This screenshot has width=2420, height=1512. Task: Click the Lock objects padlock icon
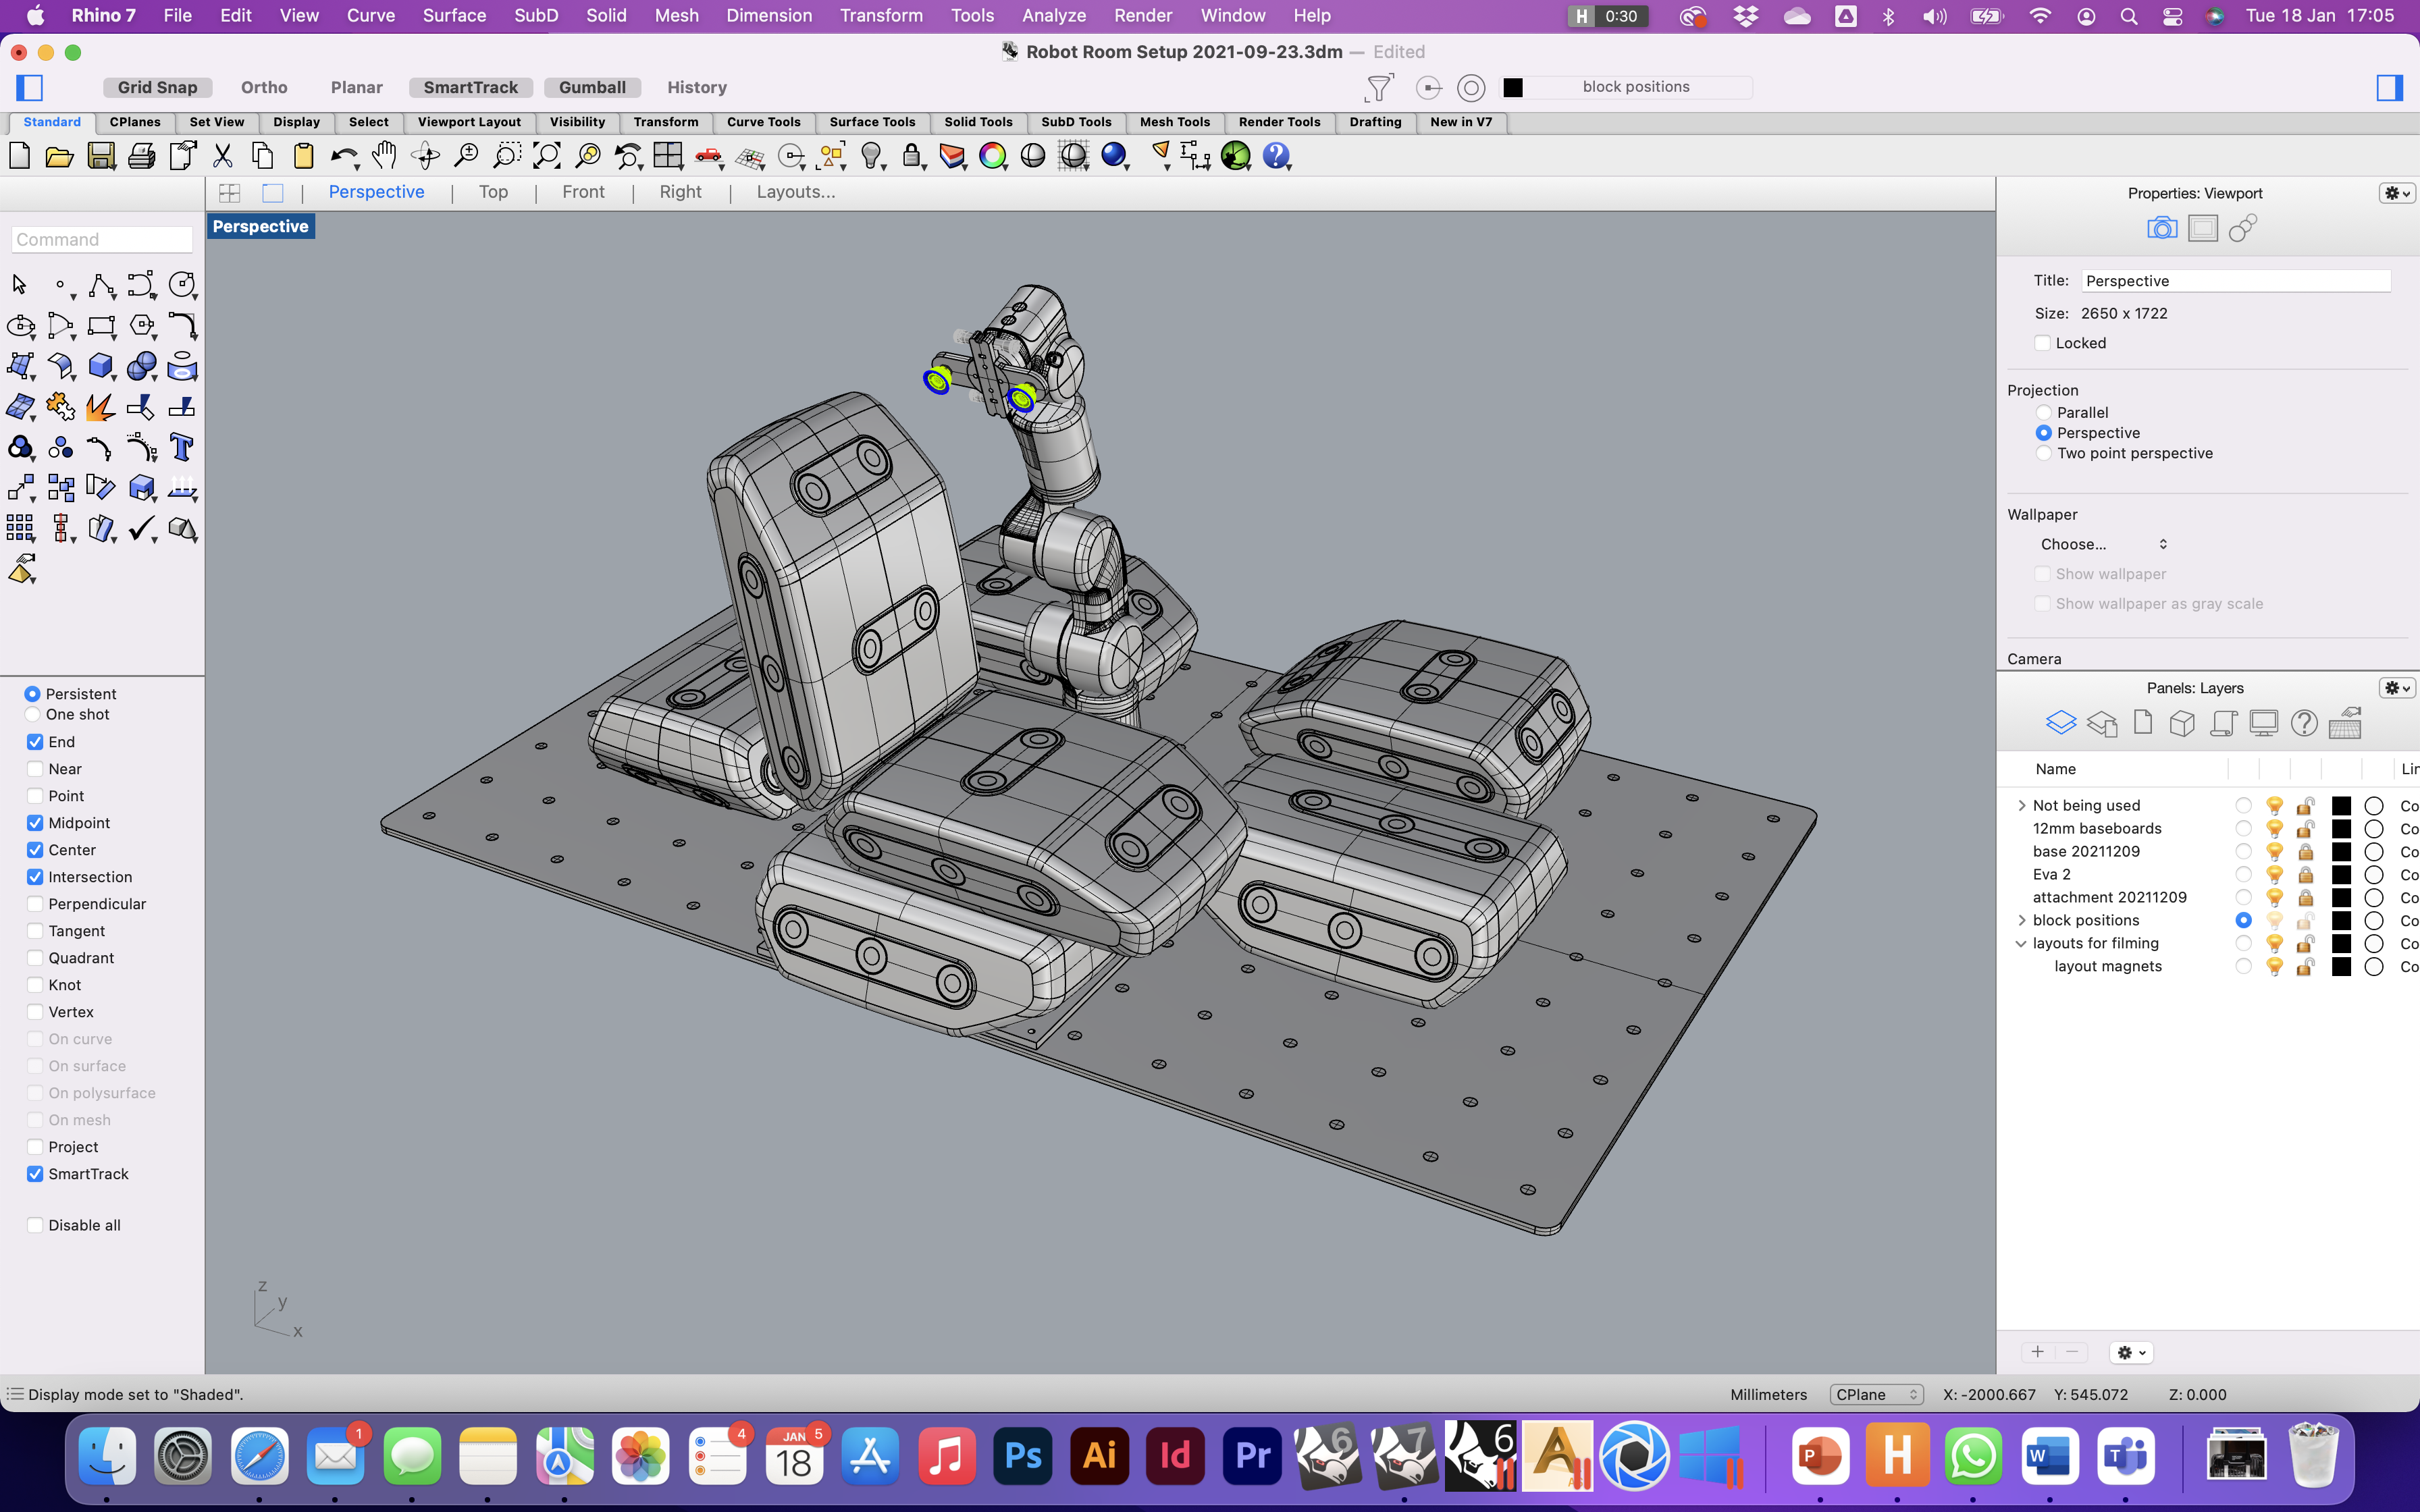(911, 156)
